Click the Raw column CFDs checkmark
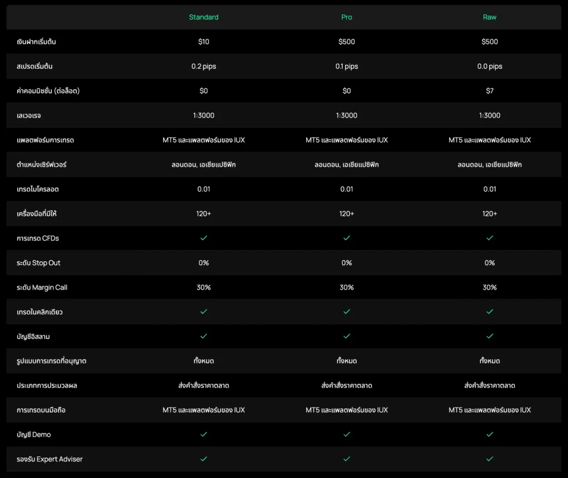The height and width of the screenshot is (478, 568). pyautogui.click(x=490, y=238)
